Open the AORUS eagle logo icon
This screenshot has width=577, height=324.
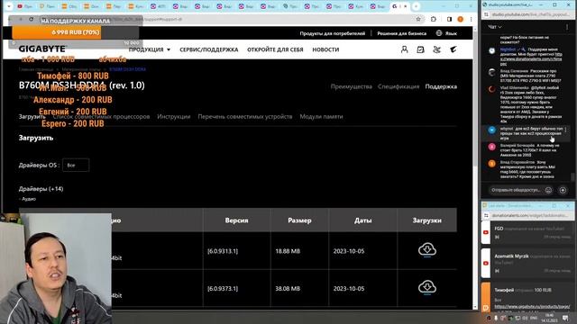point(453,49)
